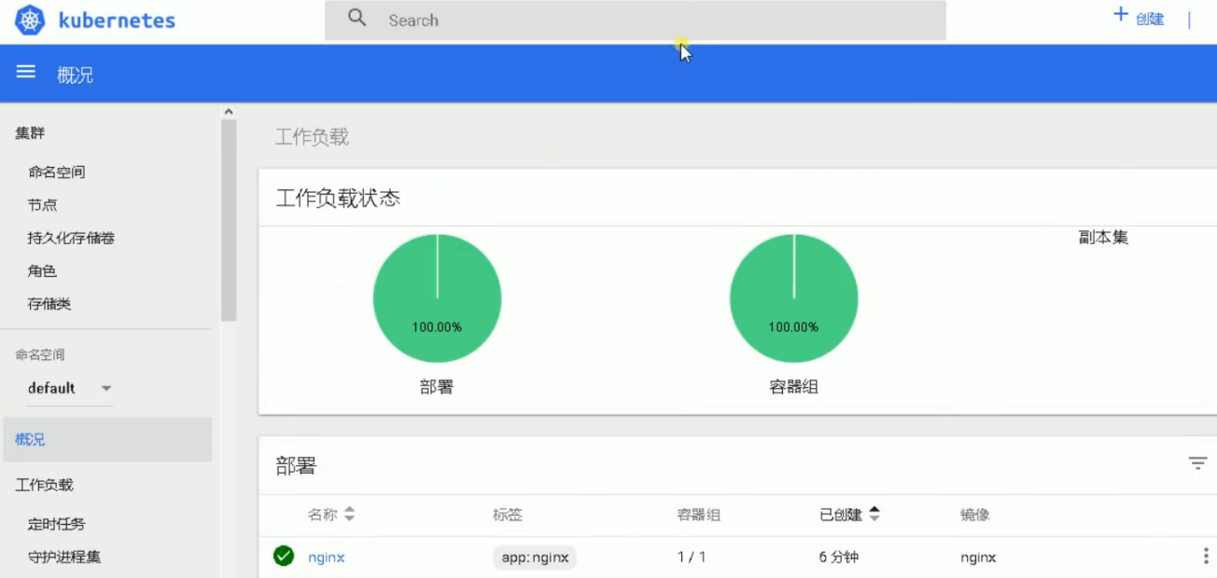Open 角色 in the sidebar

[42, 270]
